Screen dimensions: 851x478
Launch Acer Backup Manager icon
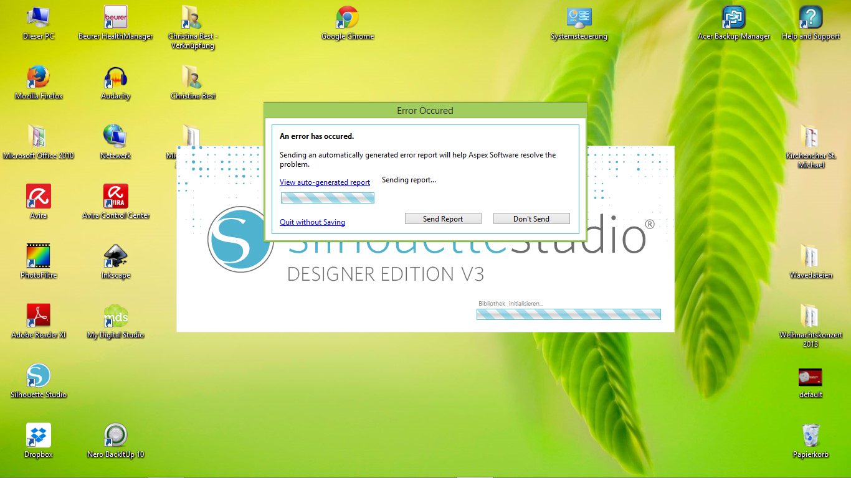click(734, 23)
